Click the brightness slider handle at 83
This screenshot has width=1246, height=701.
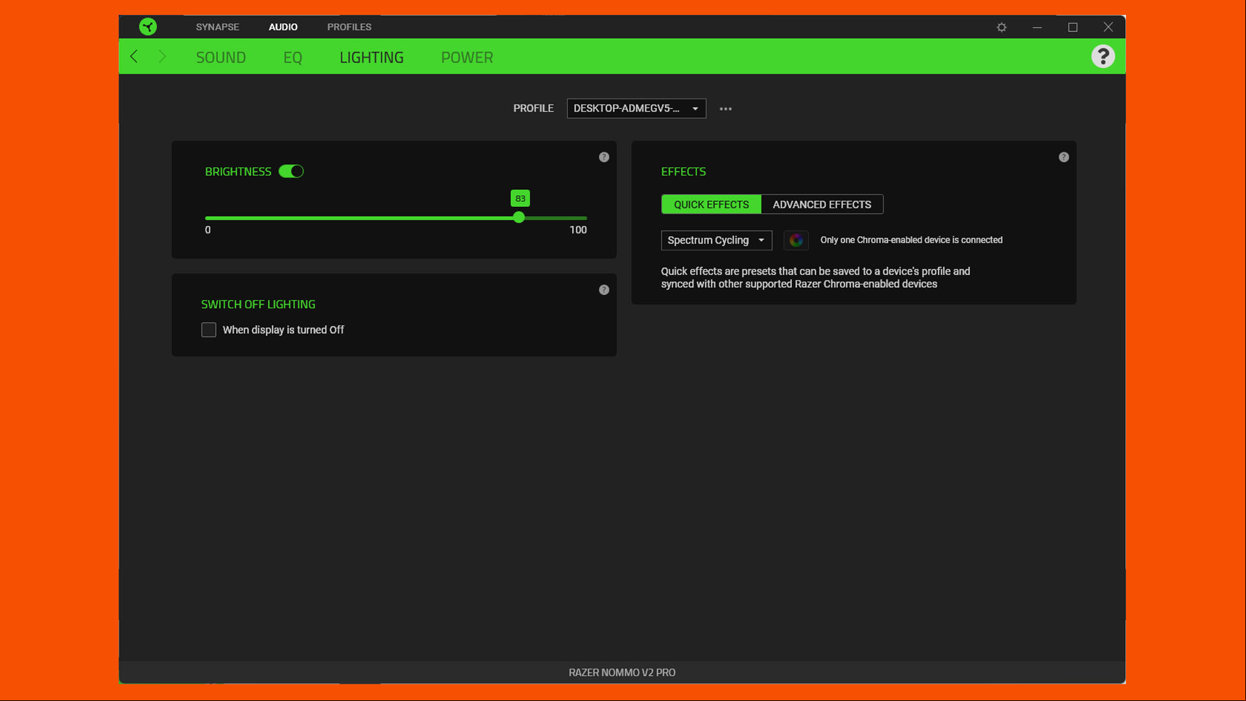pyautogui.click(x=519, y=218)
